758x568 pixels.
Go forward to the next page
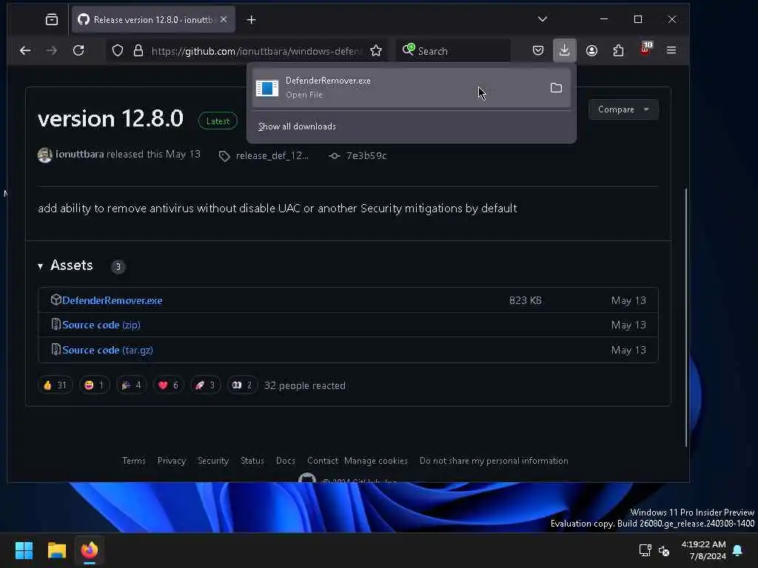click(51, 50)
